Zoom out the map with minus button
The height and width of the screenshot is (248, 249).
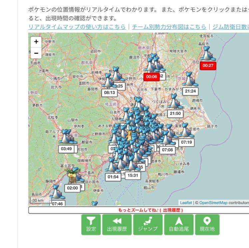(36, 53)
